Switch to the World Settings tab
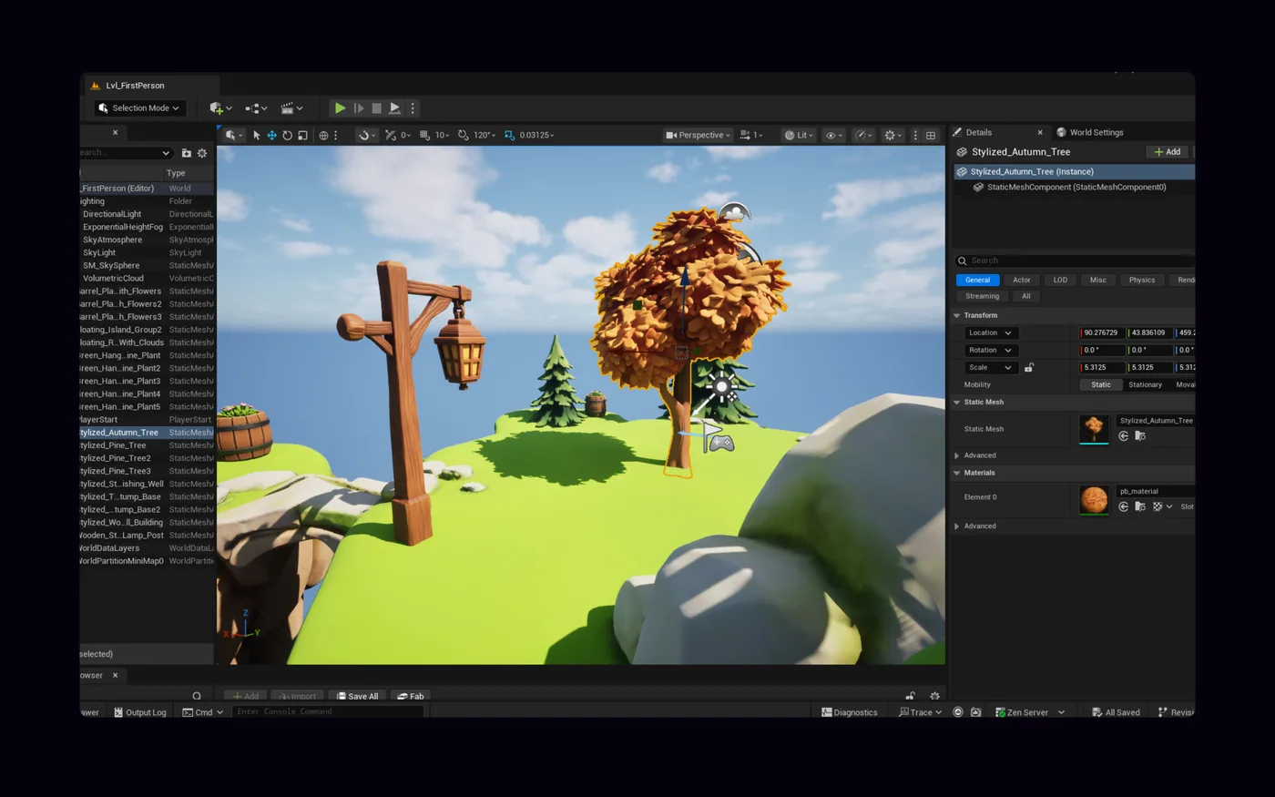 [1090, 132]
